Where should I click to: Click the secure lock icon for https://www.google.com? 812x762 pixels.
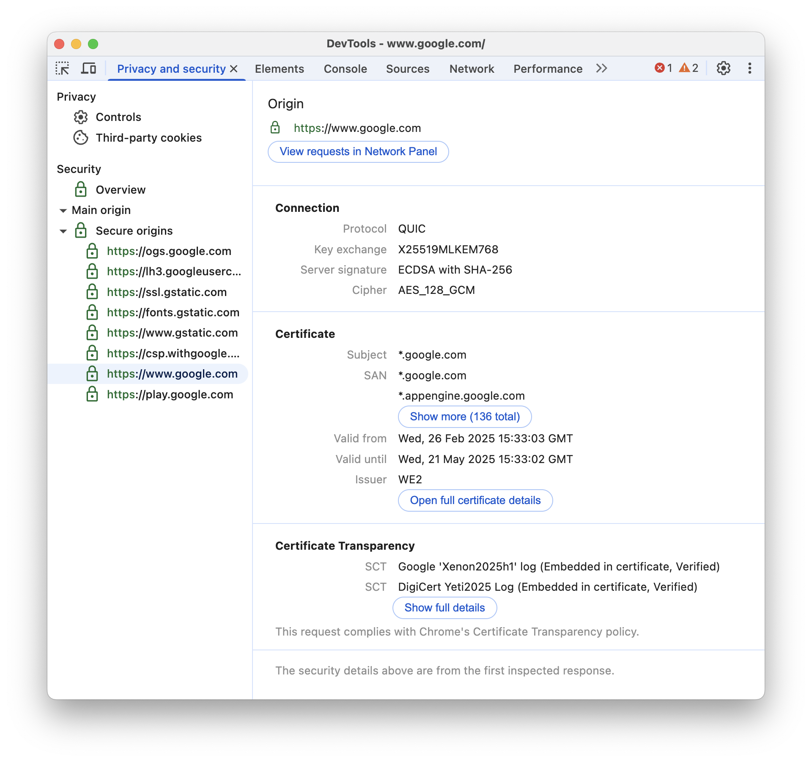tap(92, 373)
